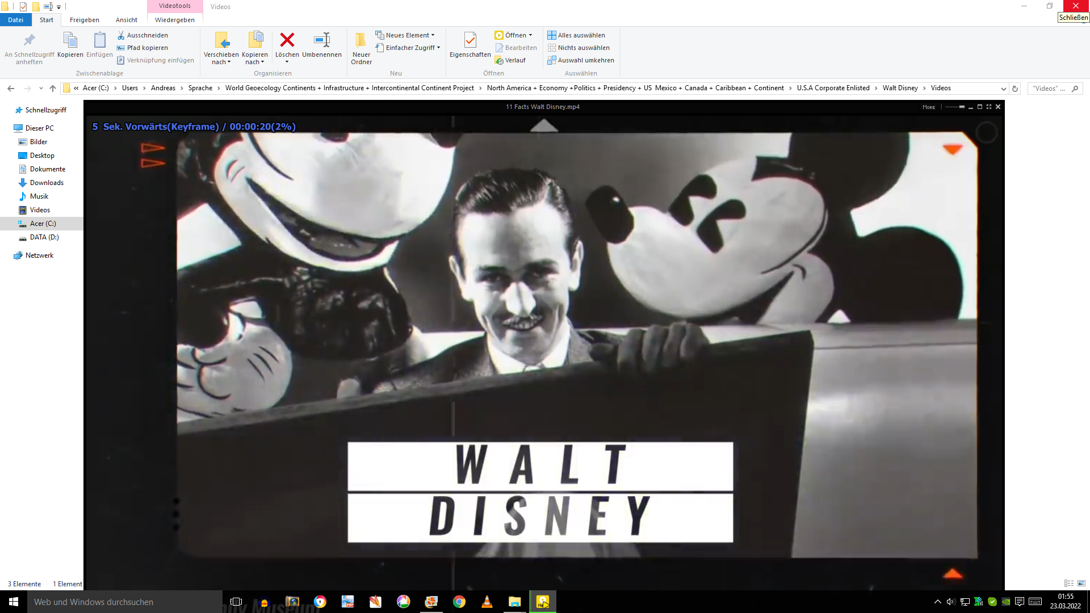Toggle fullscreen in the video player
The width and height of the screenshot is (1090, 613).
(989, 107)
